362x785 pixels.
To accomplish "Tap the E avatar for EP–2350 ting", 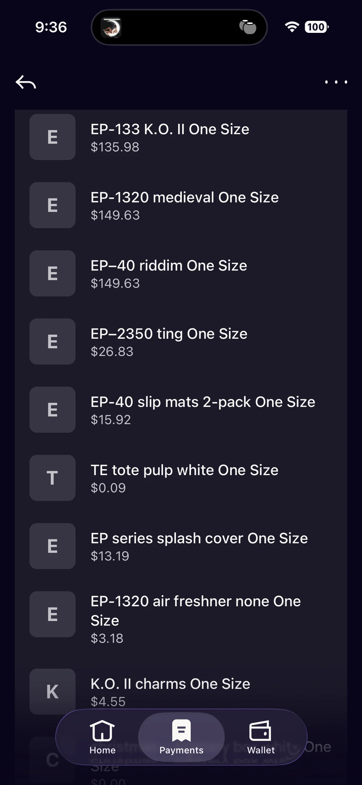I will (x=52, y=342).
